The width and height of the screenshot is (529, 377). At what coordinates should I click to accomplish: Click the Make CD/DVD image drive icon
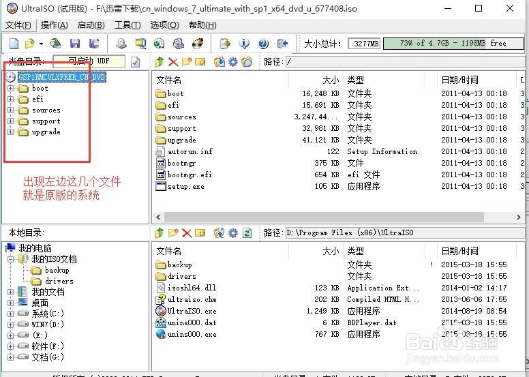121,44
